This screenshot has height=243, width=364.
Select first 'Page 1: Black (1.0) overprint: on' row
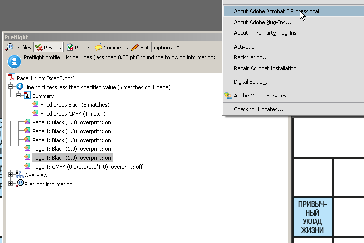click(72, 122)
